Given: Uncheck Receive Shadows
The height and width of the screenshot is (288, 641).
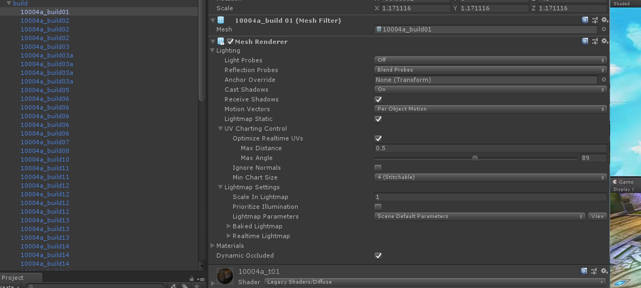Looking at the screenshot, I should [x=378, y=99].
